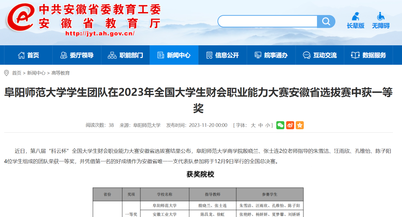Open the 职能部门 menu item
This screenshot has height=217, width=402.
click(x=125, y=55)
